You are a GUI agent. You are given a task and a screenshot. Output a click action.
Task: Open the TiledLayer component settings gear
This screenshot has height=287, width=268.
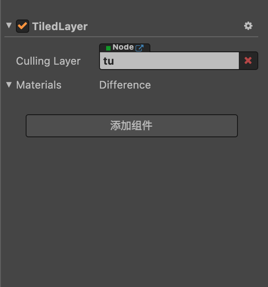(248, 26)
